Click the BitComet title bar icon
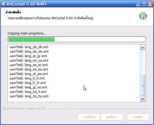Image resolution: width=154 pixels, height=125 pixels. click(3, 4)
